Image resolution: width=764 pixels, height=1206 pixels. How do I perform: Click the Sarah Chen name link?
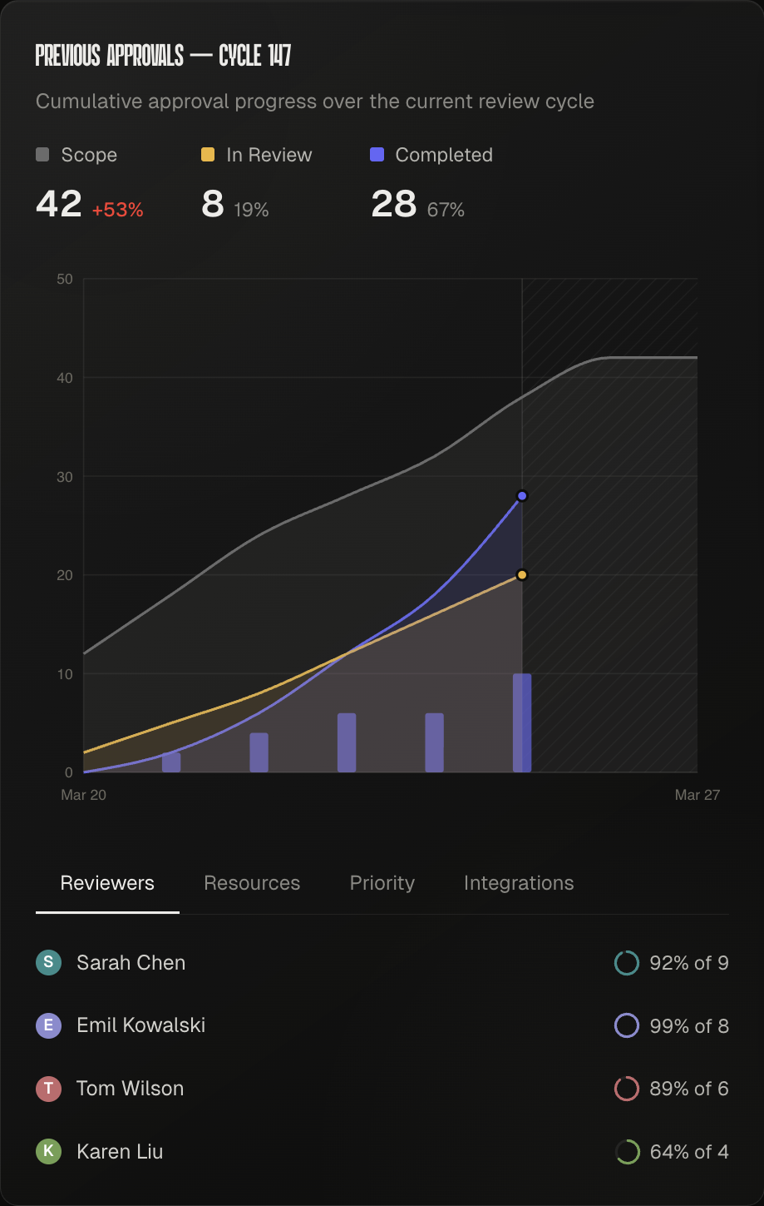coord(131,963)
